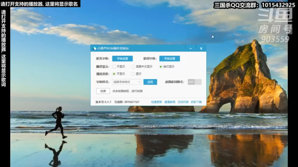The image size is (298, 167).
Task: Click the 交流群: 301027727 text
Action: coord(127,102)
